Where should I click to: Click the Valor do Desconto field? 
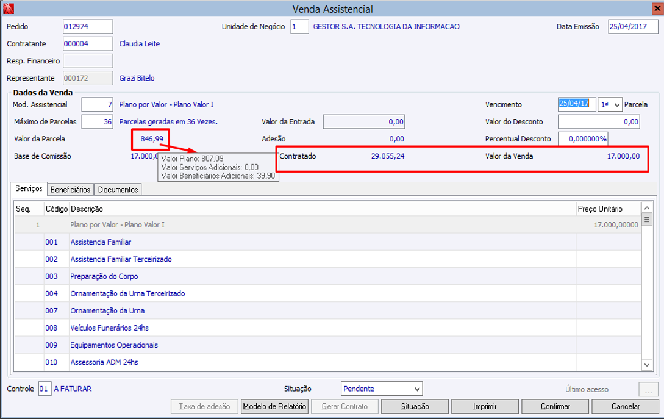click(x=598, y=121)
